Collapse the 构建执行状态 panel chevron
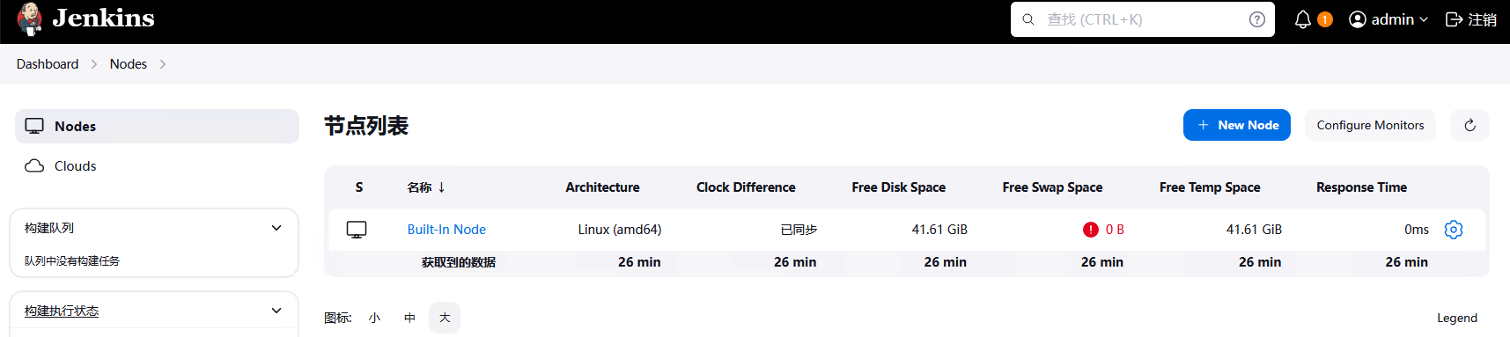 tap(276, 311)
